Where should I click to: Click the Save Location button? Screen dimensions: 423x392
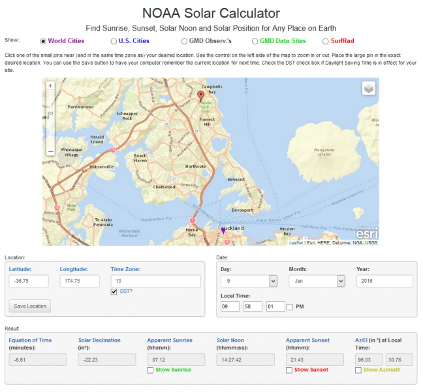[30, 306]
